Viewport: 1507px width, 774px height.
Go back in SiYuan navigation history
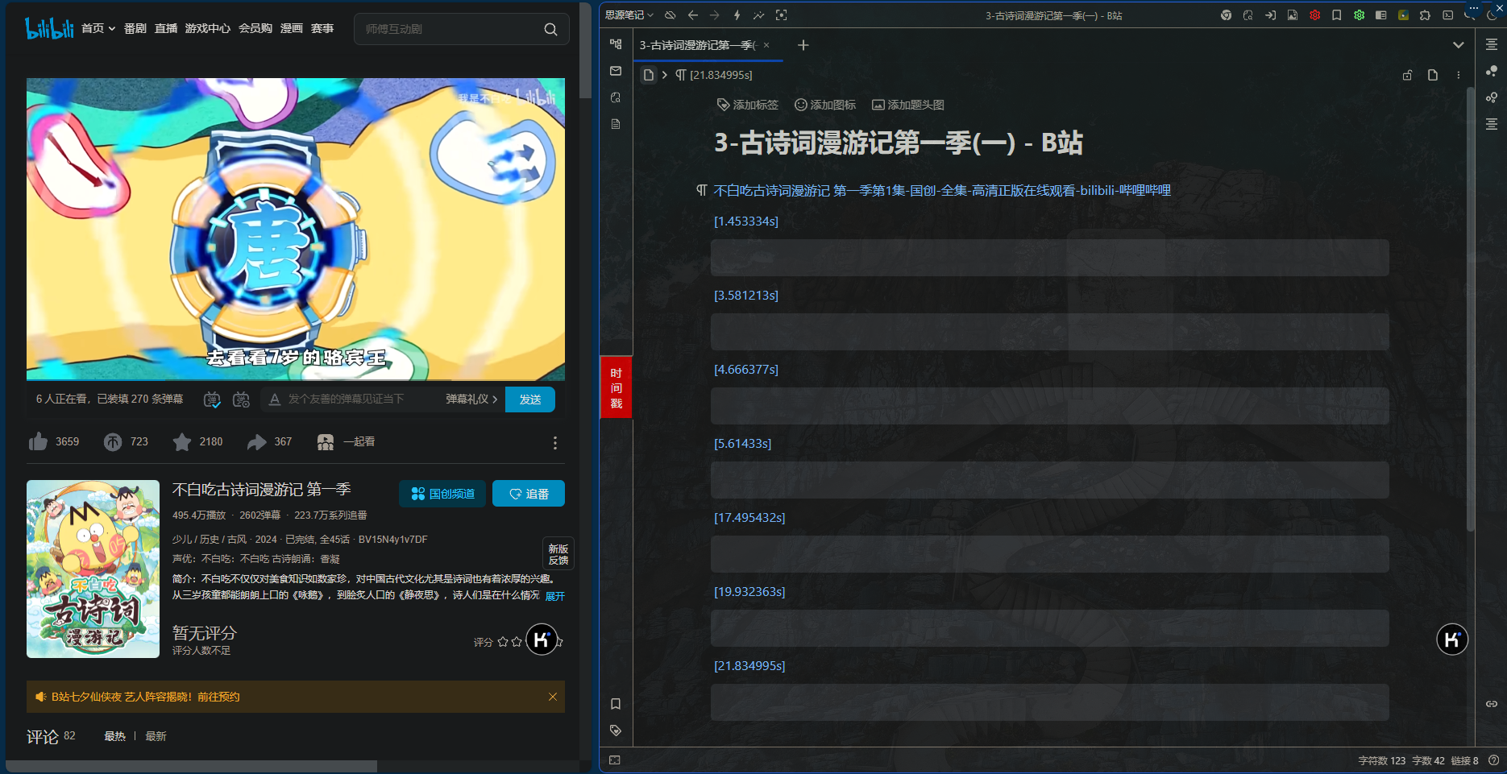pos(692,15)
